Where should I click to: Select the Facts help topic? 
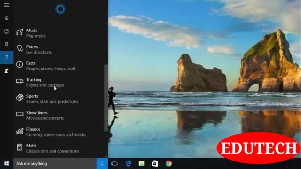(60, 66)
